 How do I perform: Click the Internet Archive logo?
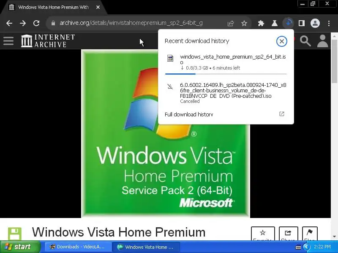(48, 41)
